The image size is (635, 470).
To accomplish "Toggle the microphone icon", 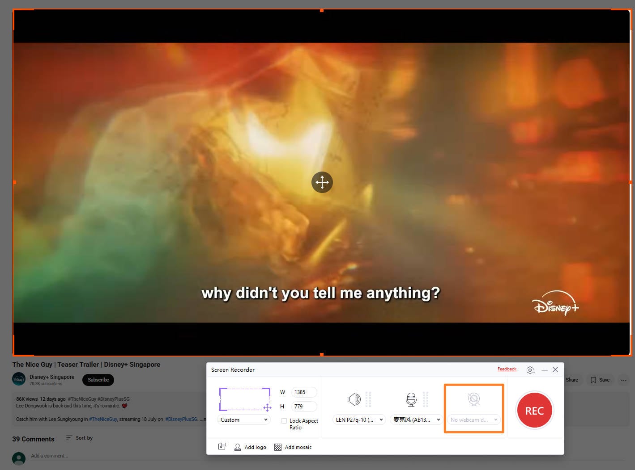I will click(x=411, y=399).
